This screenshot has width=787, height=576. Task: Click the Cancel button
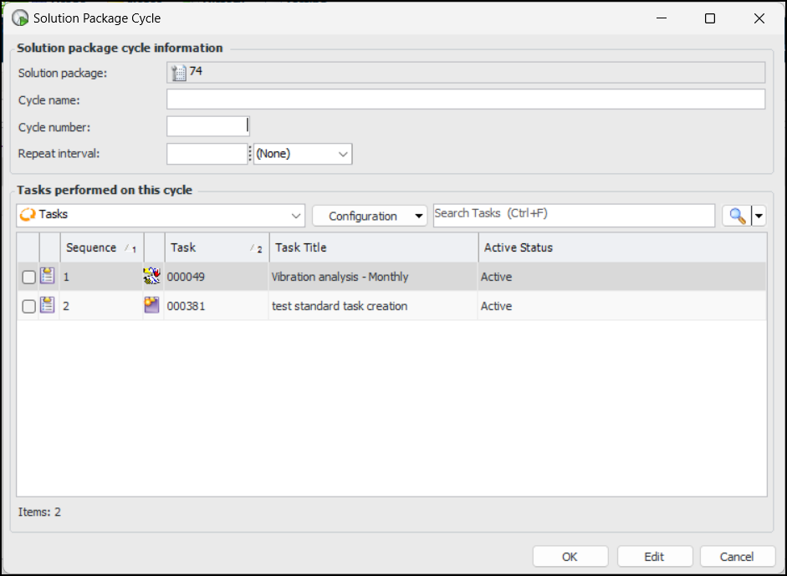(738, 557)
